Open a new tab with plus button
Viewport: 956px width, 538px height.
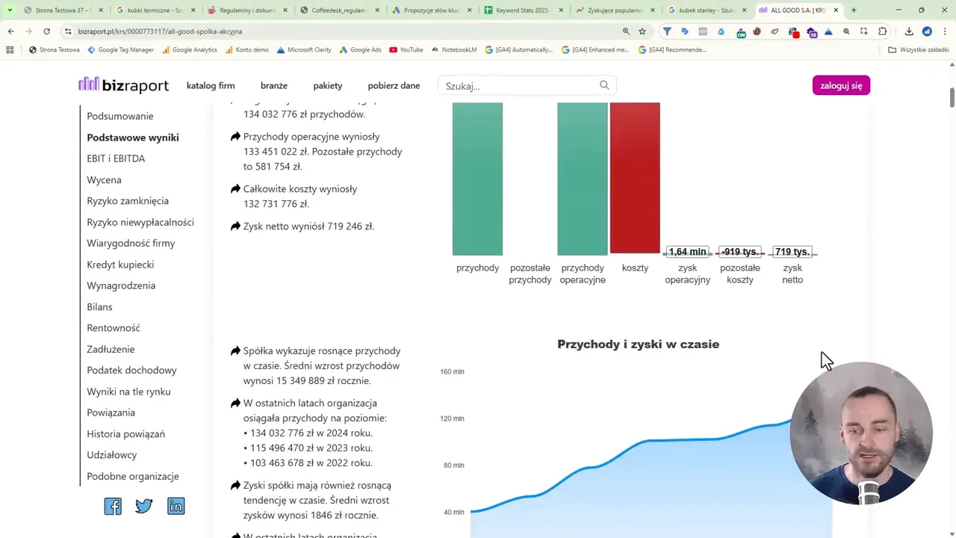click(854, 10)
